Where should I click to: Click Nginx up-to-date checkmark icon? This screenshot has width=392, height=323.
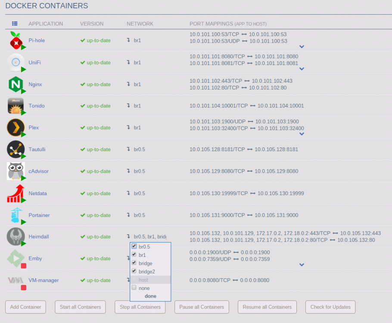(x=83, y=84)
